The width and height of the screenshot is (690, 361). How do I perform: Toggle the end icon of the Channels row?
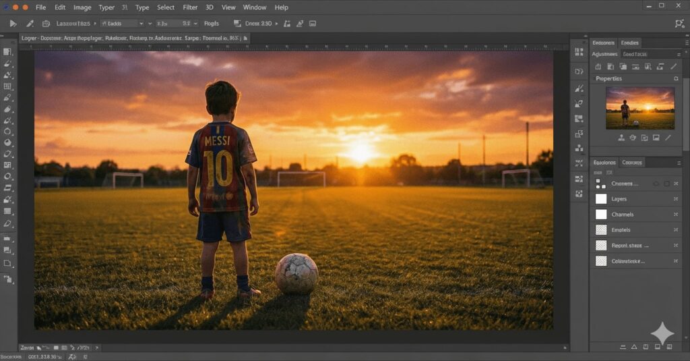point(675,215)
